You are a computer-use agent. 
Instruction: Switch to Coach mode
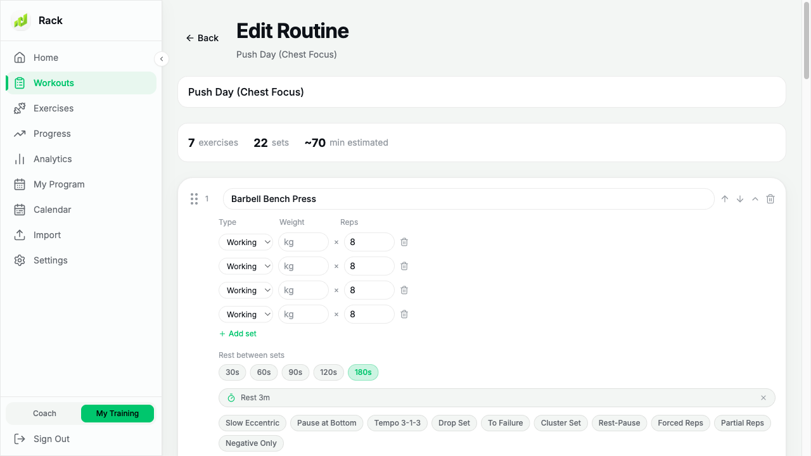click(x=44, y=414)
